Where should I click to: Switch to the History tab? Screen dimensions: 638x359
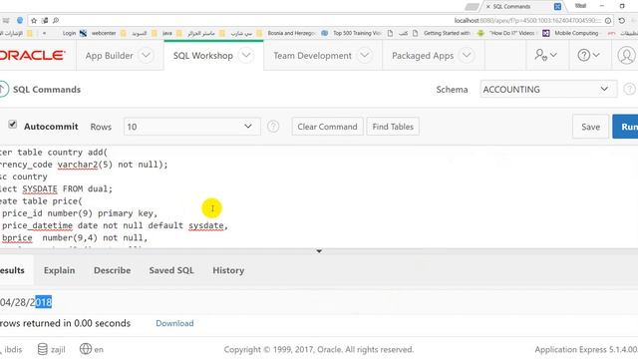coord(228,270)
